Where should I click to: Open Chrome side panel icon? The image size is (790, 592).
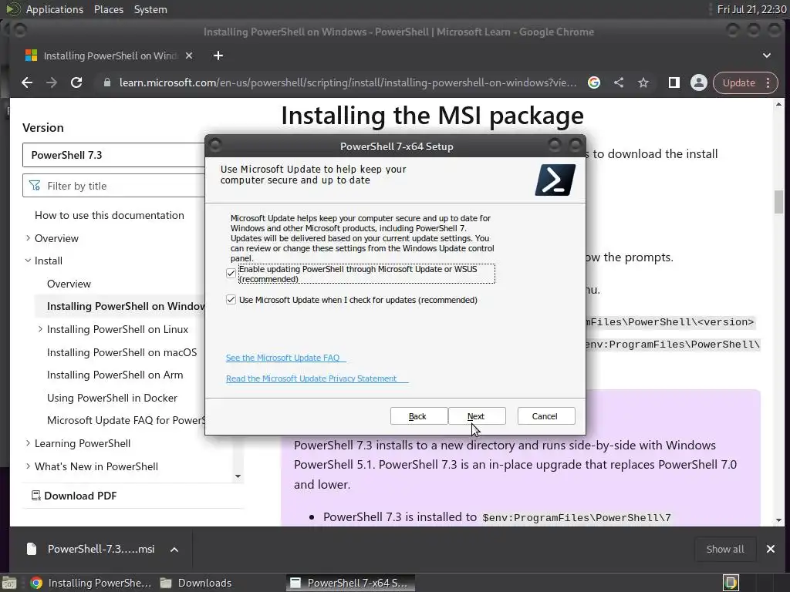point(674,82)
